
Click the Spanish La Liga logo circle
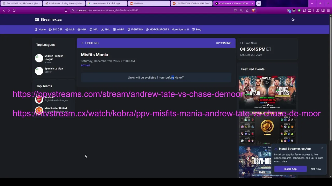[x=39, y=71]
